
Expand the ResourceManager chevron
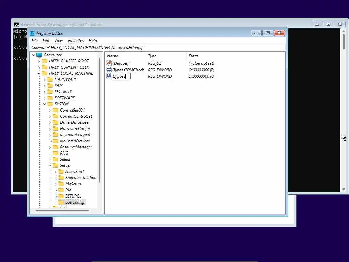[x=50, y=147]
